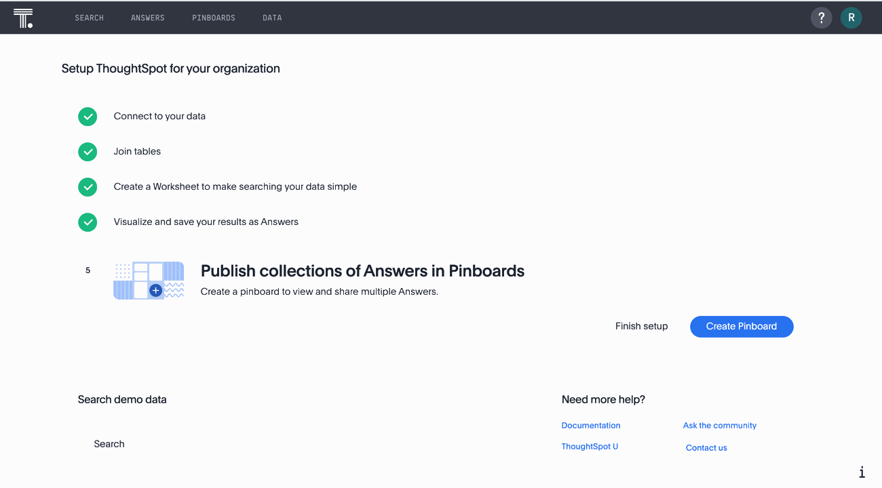Click the green check beside Join tables

(x=88, y=152)
